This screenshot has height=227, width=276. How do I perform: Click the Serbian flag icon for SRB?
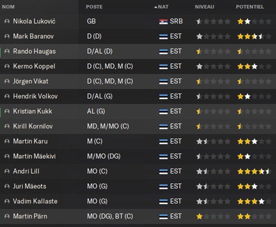[x=164, y=22]
